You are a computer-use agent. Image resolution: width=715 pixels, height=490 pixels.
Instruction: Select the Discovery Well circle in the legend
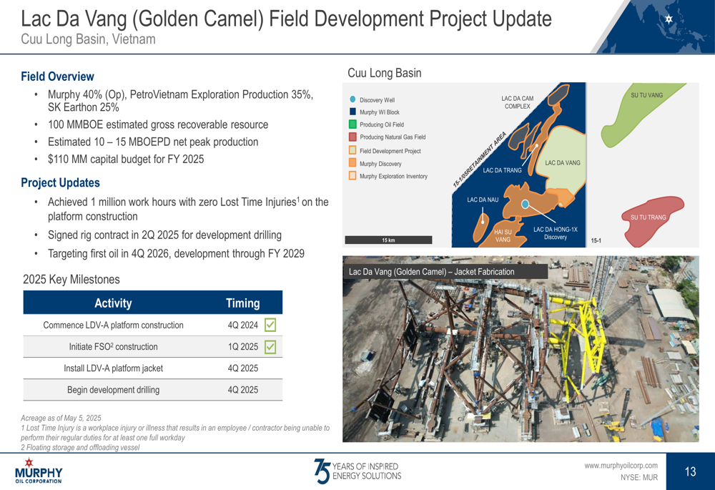(x=352, y=99)
